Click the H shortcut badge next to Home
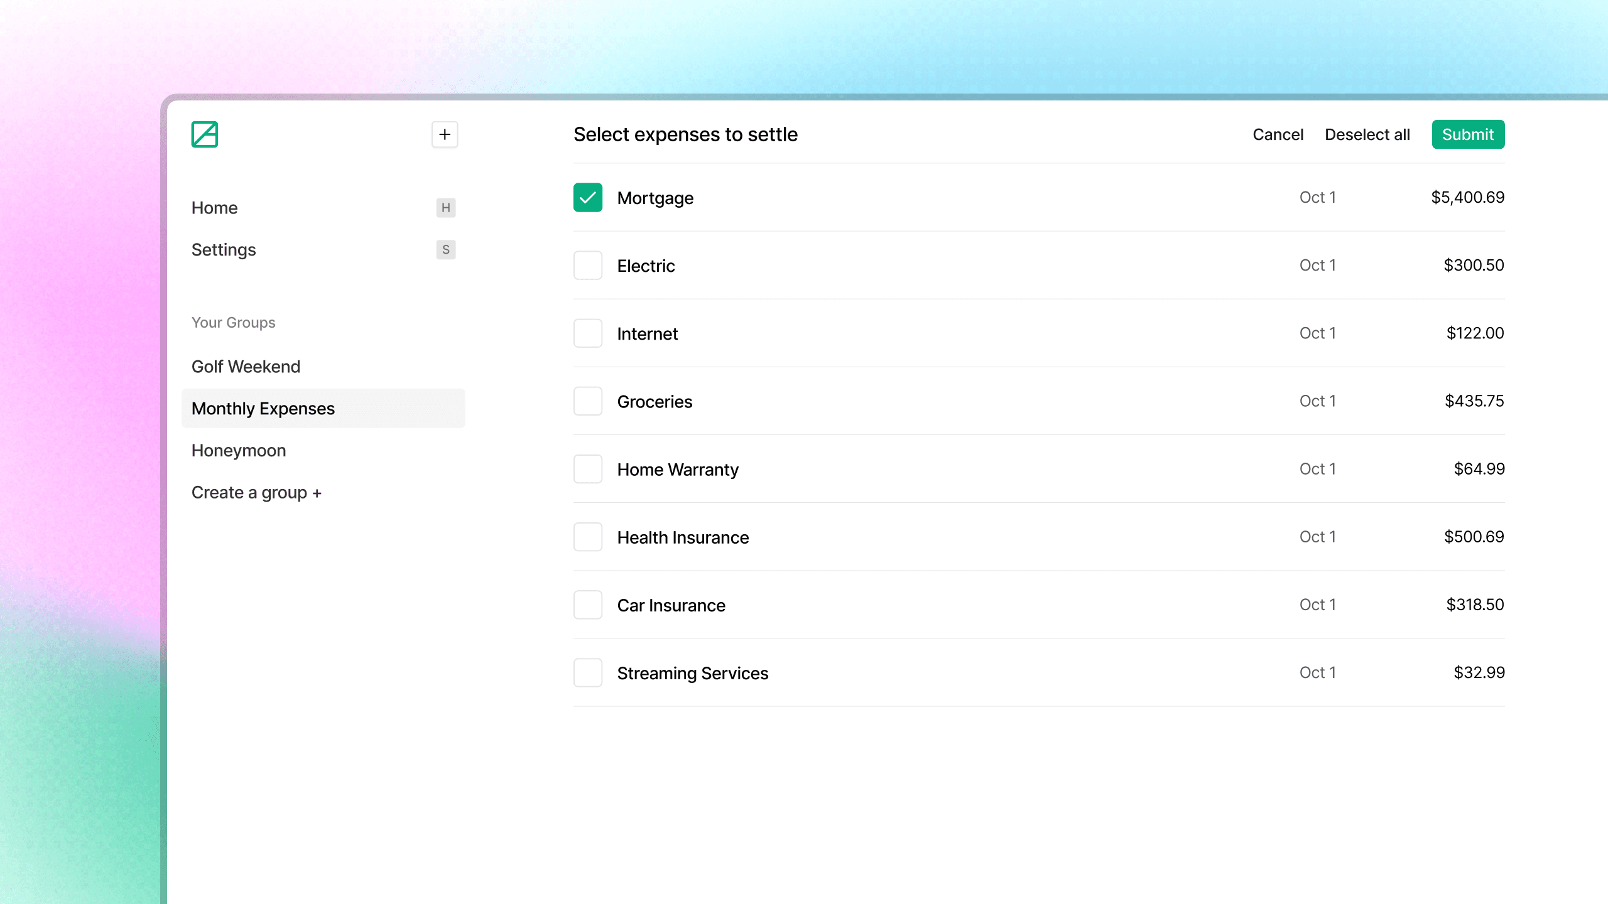Image resolution: width=1608 pixels, height=904 pixels. [x=445, y=208]
